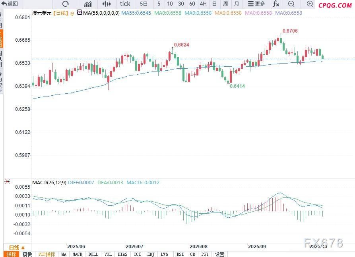Select the 模板 template tab

coord(27,254)
